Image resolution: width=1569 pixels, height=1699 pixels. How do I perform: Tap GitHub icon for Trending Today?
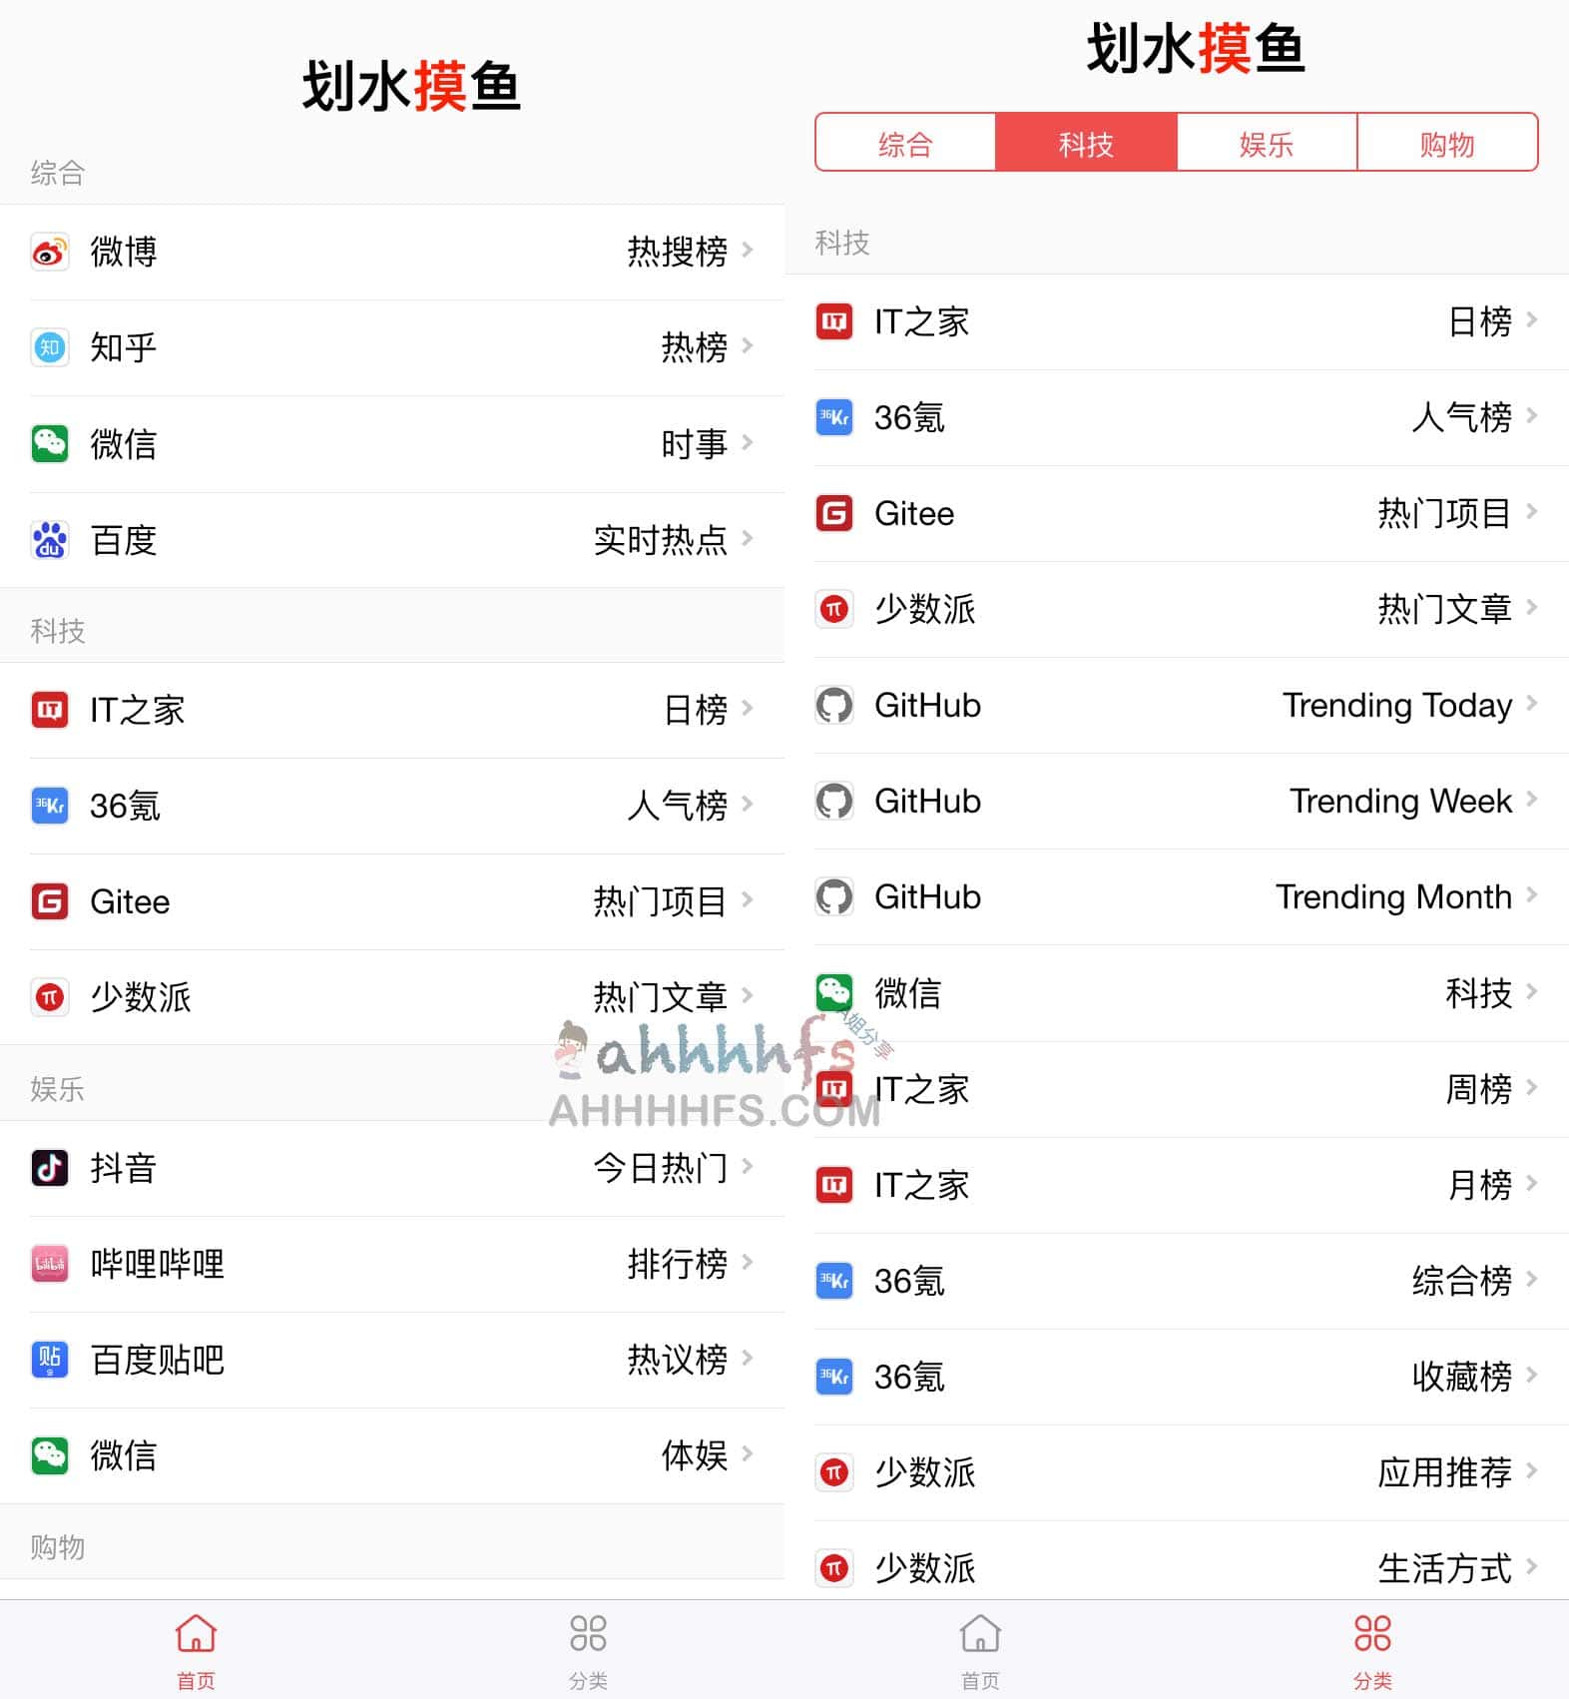[834, 705]
